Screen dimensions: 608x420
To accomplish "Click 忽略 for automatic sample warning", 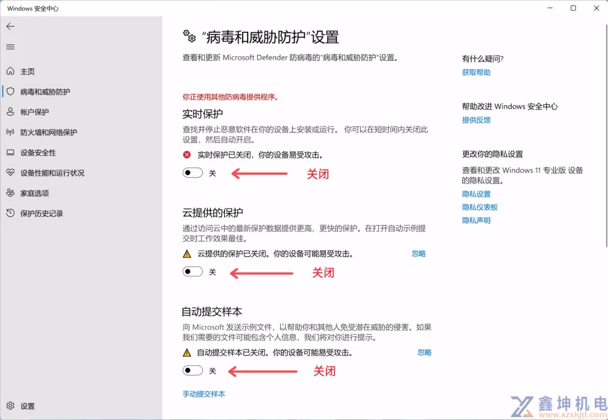I will [424, 352].
